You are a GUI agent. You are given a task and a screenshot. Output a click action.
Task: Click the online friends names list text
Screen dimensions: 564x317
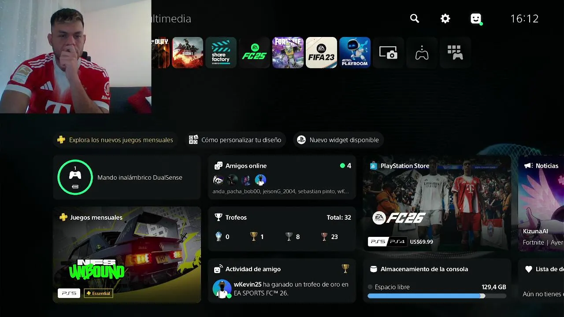281,192
